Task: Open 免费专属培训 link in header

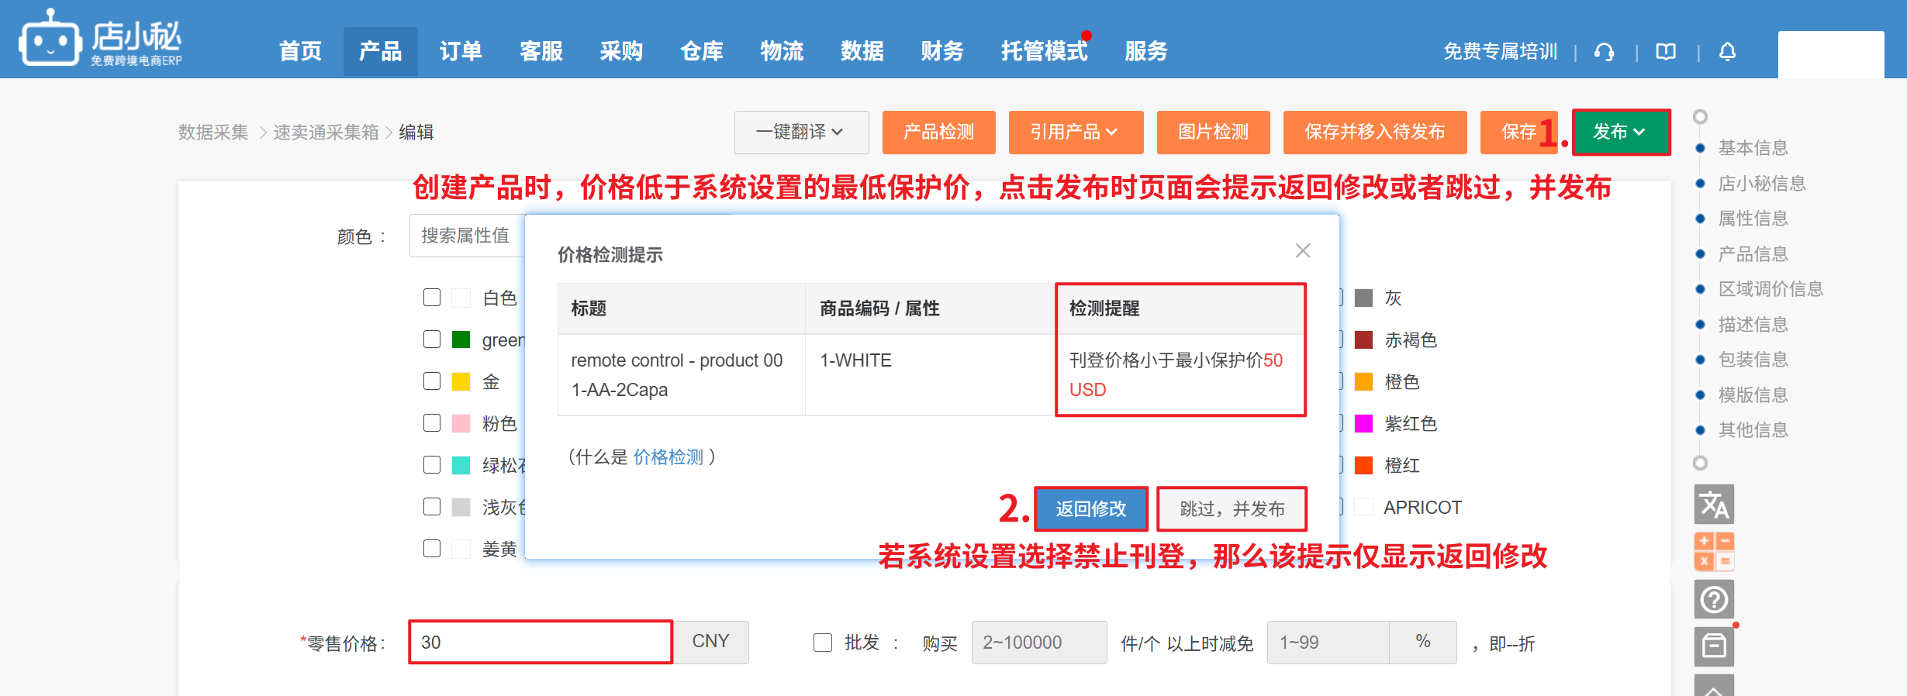Action: coord(1500,52)
